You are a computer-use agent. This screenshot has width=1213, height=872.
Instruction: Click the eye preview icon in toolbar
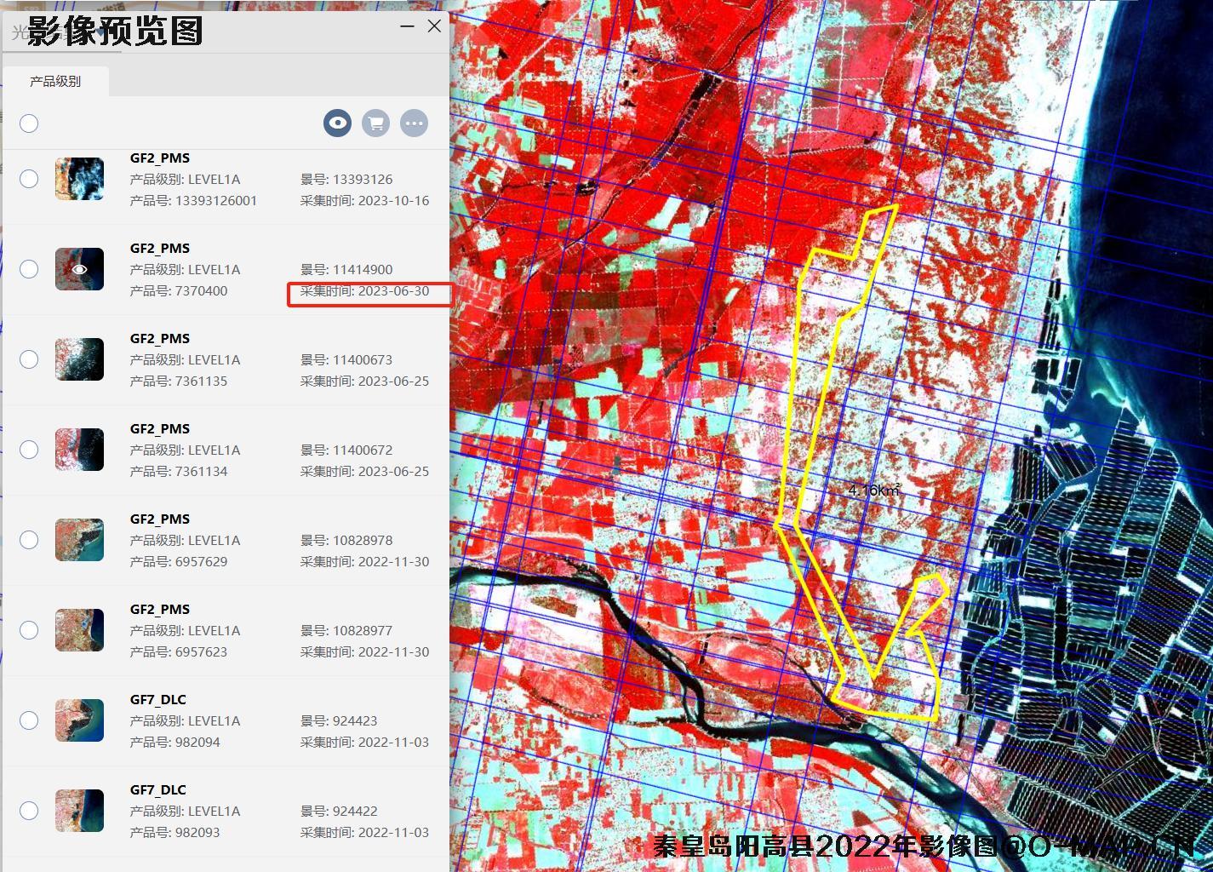click(x=338, y=123)
